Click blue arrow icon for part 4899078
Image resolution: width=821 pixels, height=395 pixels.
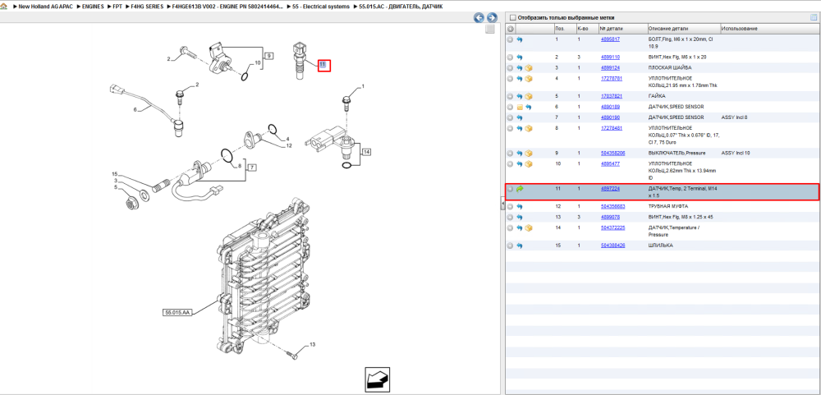pyautogui.click(x=520, y=217)
